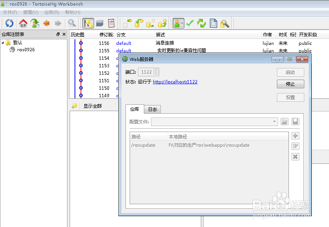Open the synchronize view (green arrows)
This screenshot has height=227, width=329.
coord(202,23)
